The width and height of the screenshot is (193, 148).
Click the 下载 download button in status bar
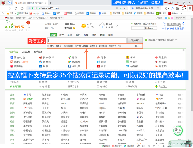(x=161, y=146)
